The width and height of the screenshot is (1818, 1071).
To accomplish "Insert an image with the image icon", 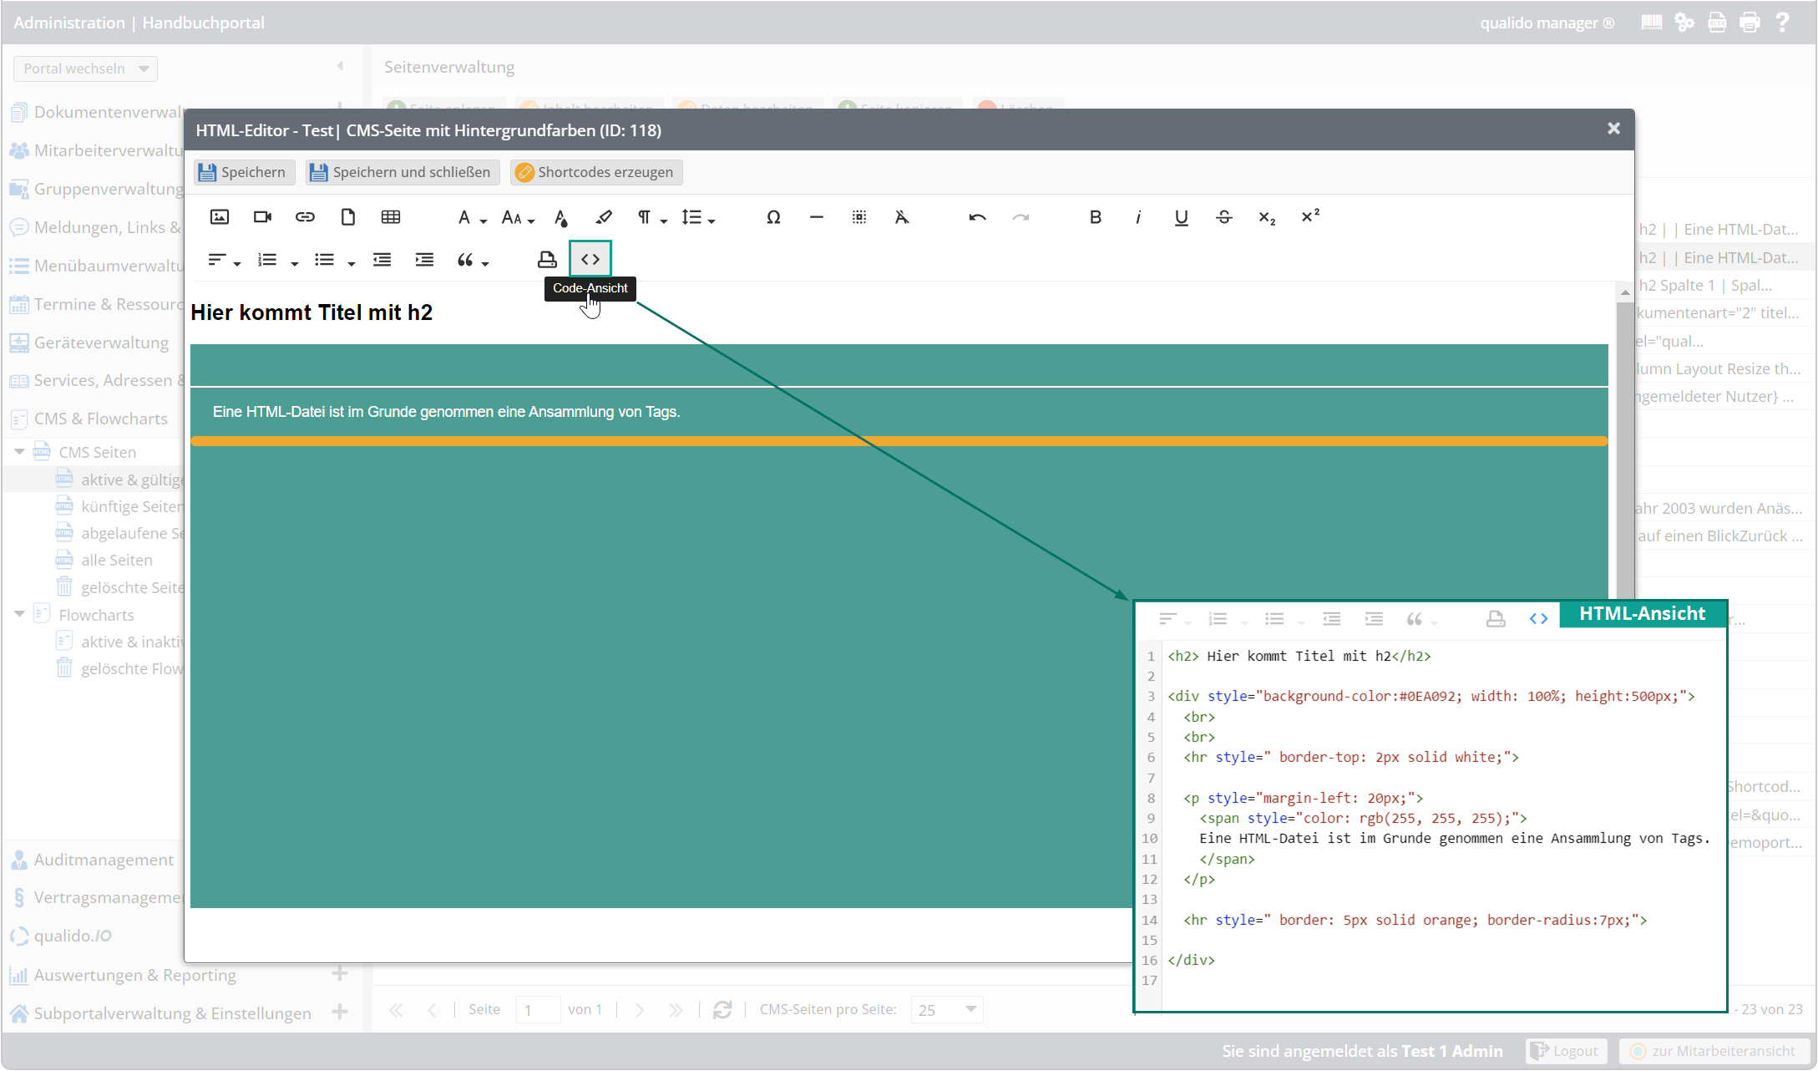I will coord(220,217).
